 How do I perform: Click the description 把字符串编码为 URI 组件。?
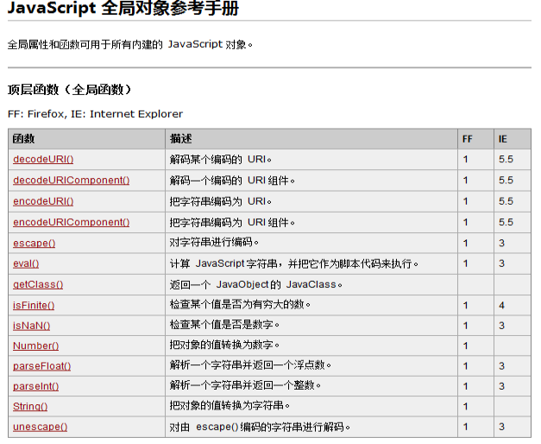(x=232, y=222)
